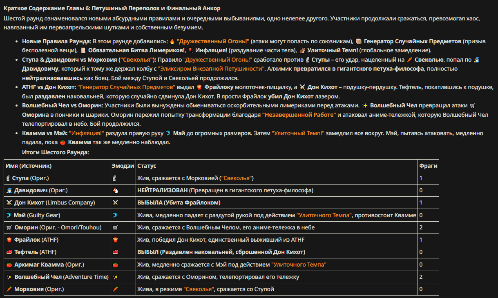Viewport: 498px width, 298px height.
Task: Click the status "ВЫБЫЛ (Раздавлен наковальней, сброшенной Дон Кихот)"
Action: pos(221,252)
